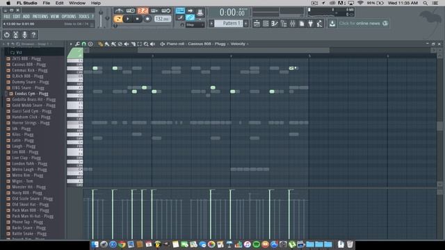
Task: Select the Playback speaker tool in piano roll
Action: coord(153,44)
